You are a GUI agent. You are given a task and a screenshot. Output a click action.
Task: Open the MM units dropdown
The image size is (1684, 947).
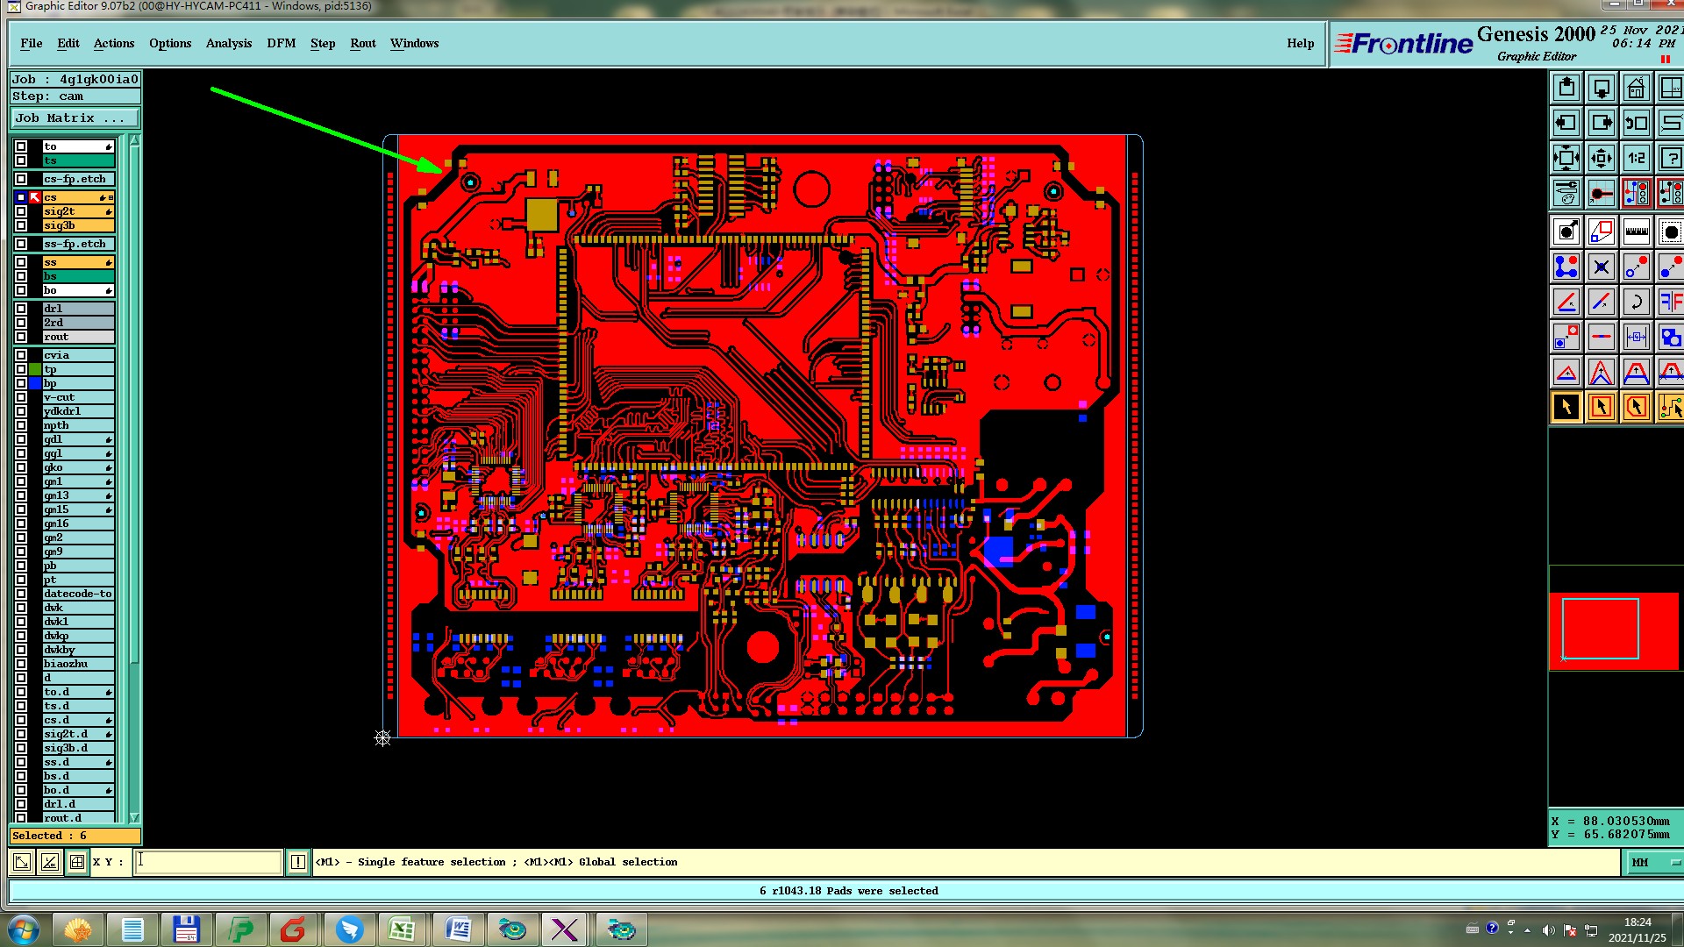[x=1654, y=862]
